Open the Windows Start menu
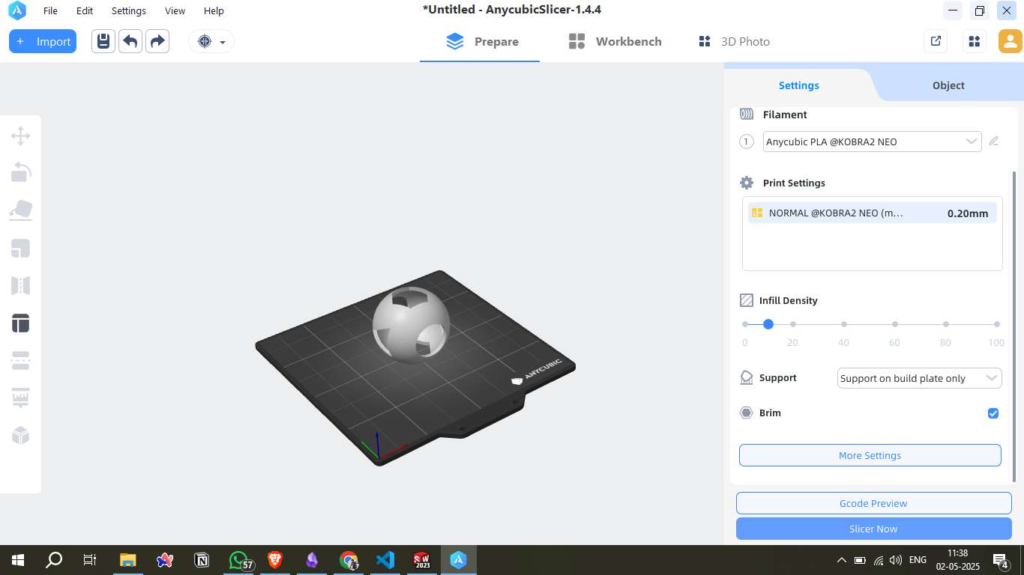The image size is (1024, 575). [17, 559]
